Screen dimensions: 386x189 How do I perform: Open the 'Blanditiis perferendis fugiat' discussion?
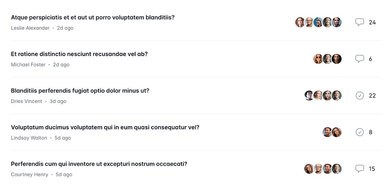point(80,91)
